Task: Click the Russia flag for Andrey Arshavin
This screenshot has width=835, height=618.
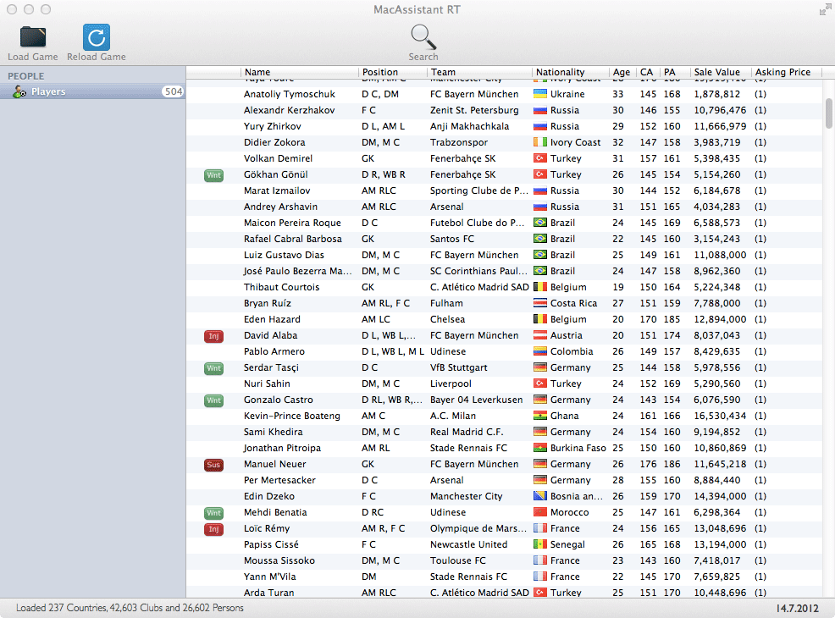Action: (540, 207)
